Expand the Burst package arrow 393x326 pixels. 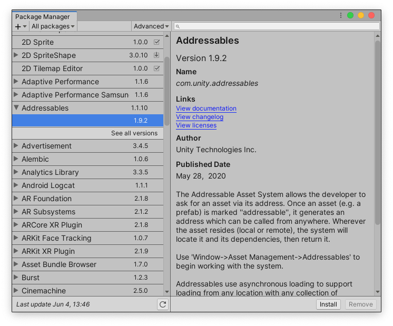[x=16, y=277]
